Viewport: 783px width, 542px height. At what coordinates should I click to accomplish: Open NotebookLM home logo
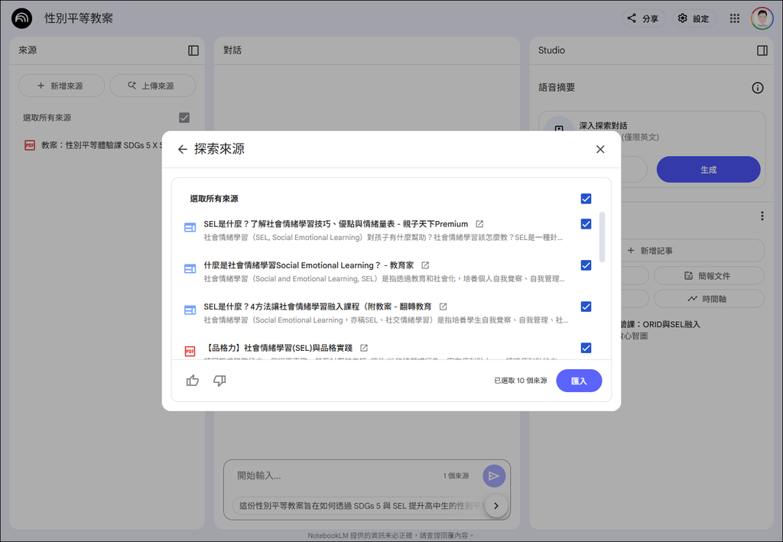[21, 18]
